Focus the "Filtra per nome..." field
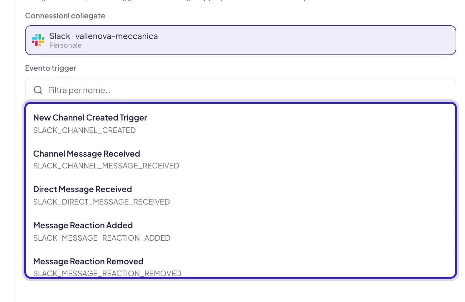Screen dimensions: 465x302 click(240, 90)
